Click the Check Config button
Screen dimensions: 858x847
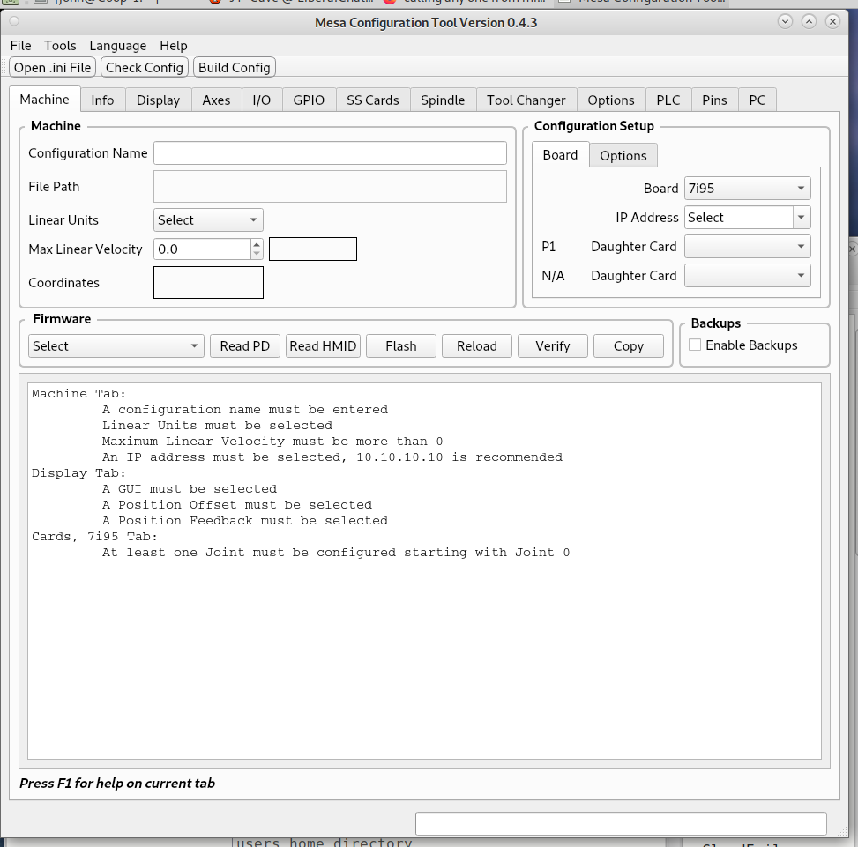[x=145, y=67]
